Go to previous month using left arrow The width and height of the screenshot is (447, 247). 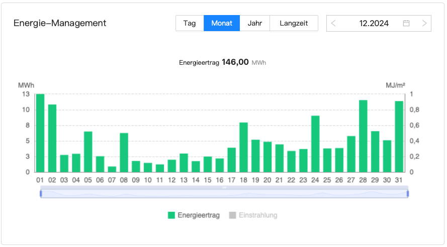pos(334,24)
